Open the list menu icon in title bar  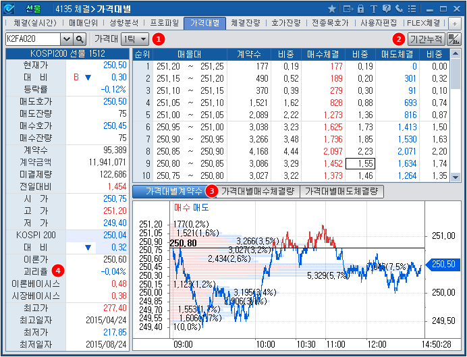tap(412, 9)
